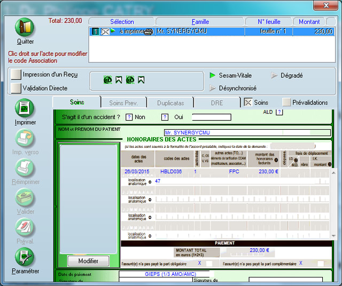This screenshot has width=342, height=286.
Task: Click the Valider icon in the sidebar
Action: pos(25,197)
